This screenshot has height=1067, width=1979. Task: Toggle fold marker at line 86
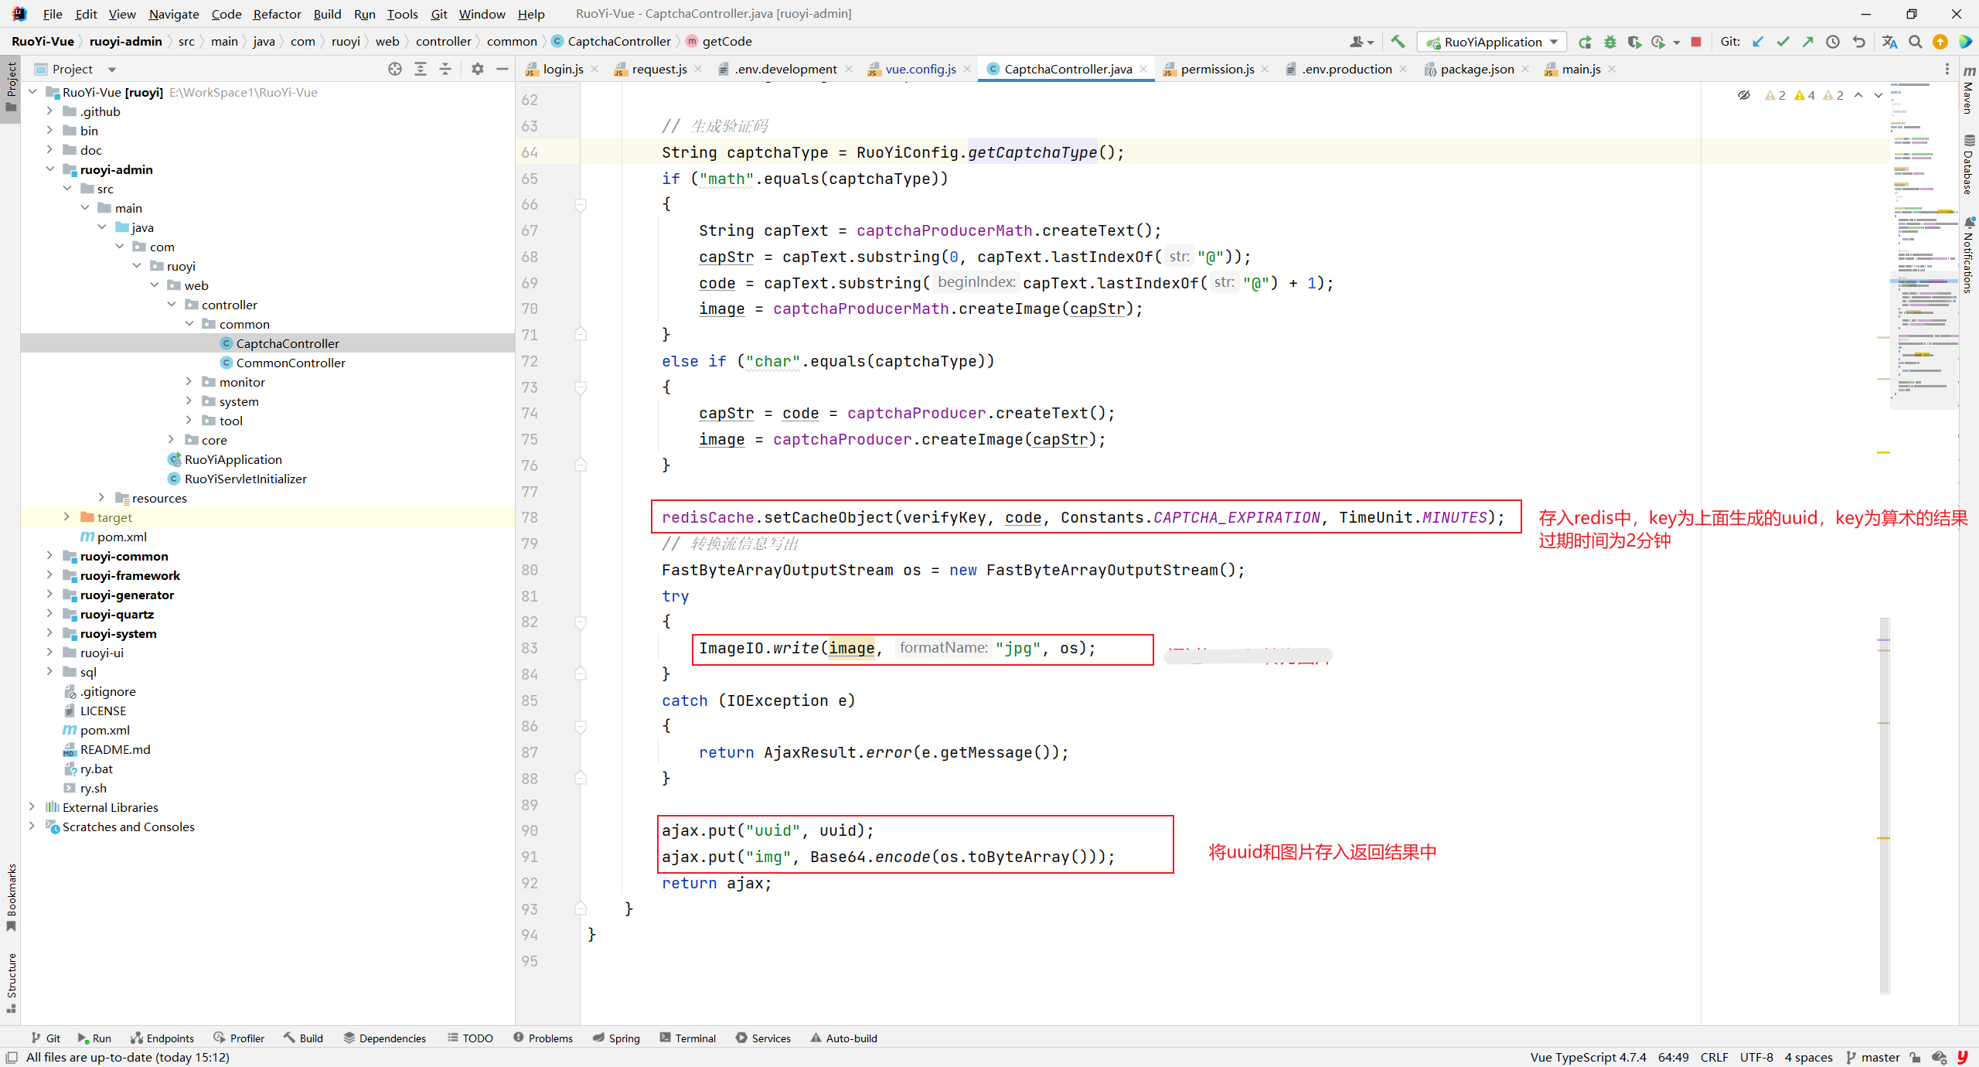[x=581, y=726]
